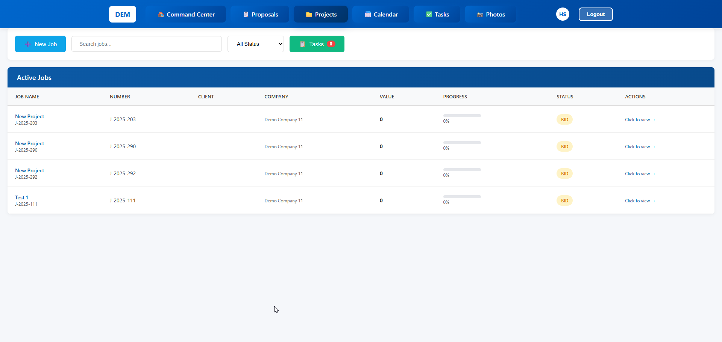This screenshot has height=342, width=722.
Task: Open job Test 1 via its name link
Action: [x=21, y=197]
